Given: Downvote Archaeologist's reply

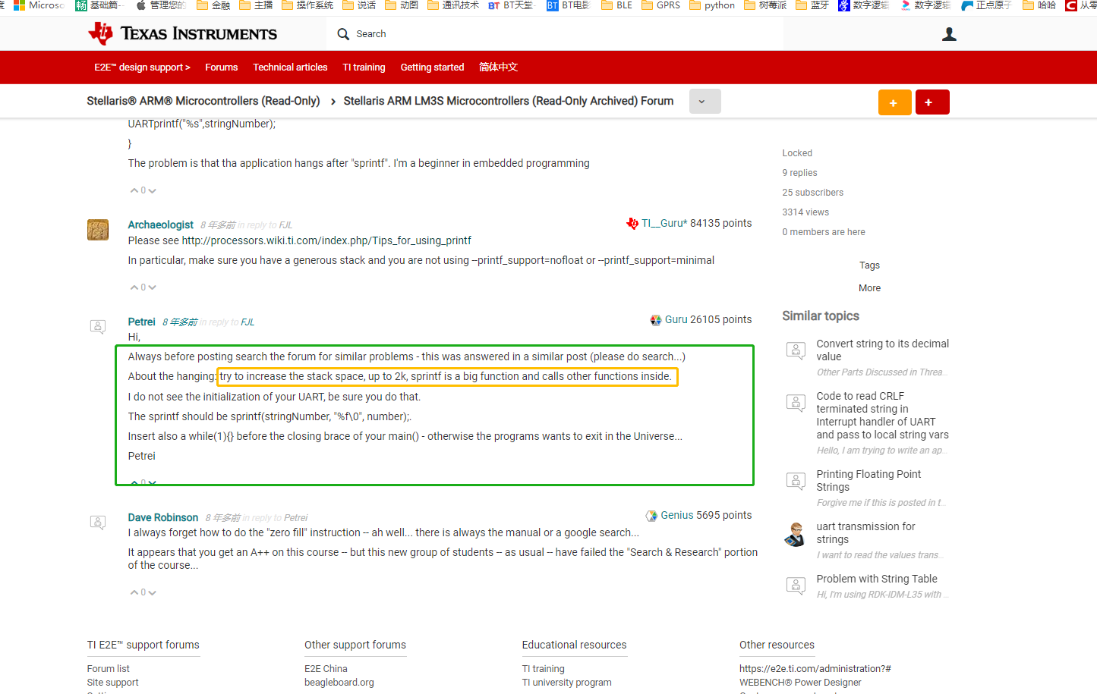Looking at the screenshot, I should point(153,287).
